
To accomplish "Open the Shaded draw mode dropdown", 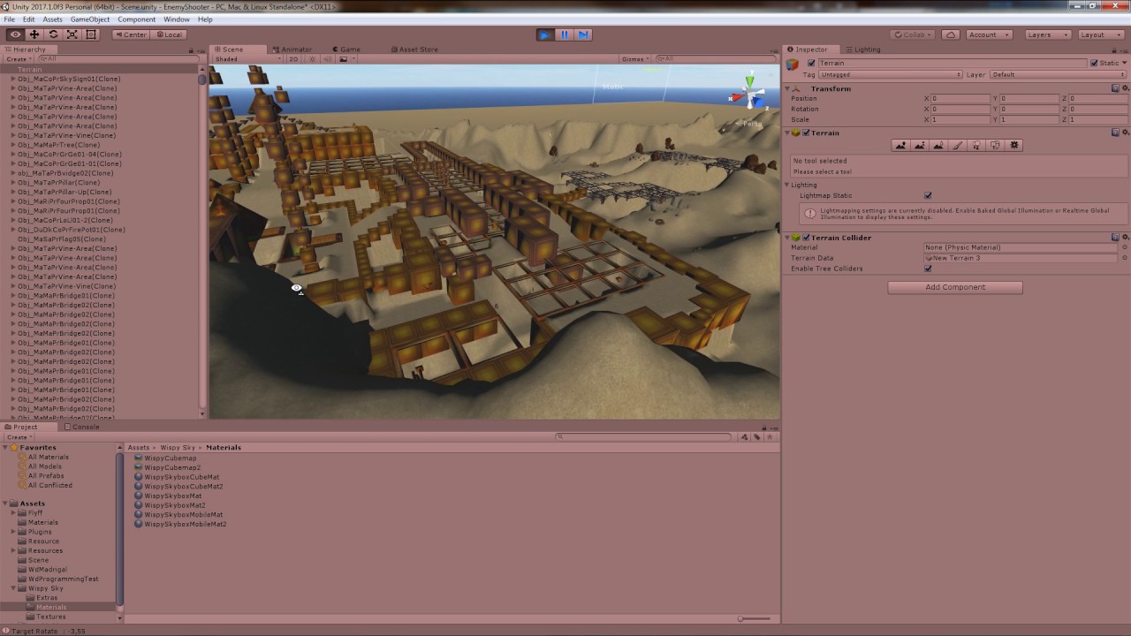I will [x=247, y=59].
